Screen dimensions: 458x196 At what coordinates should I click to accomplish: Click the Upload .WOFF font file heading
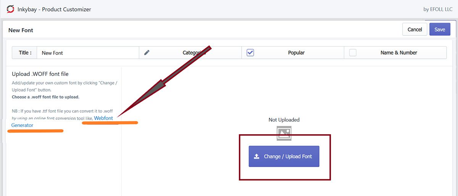click(x=40, y=74)
